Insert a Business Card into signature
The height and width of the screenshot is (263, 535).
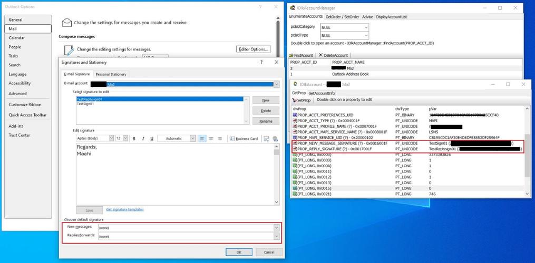(244, 139)
